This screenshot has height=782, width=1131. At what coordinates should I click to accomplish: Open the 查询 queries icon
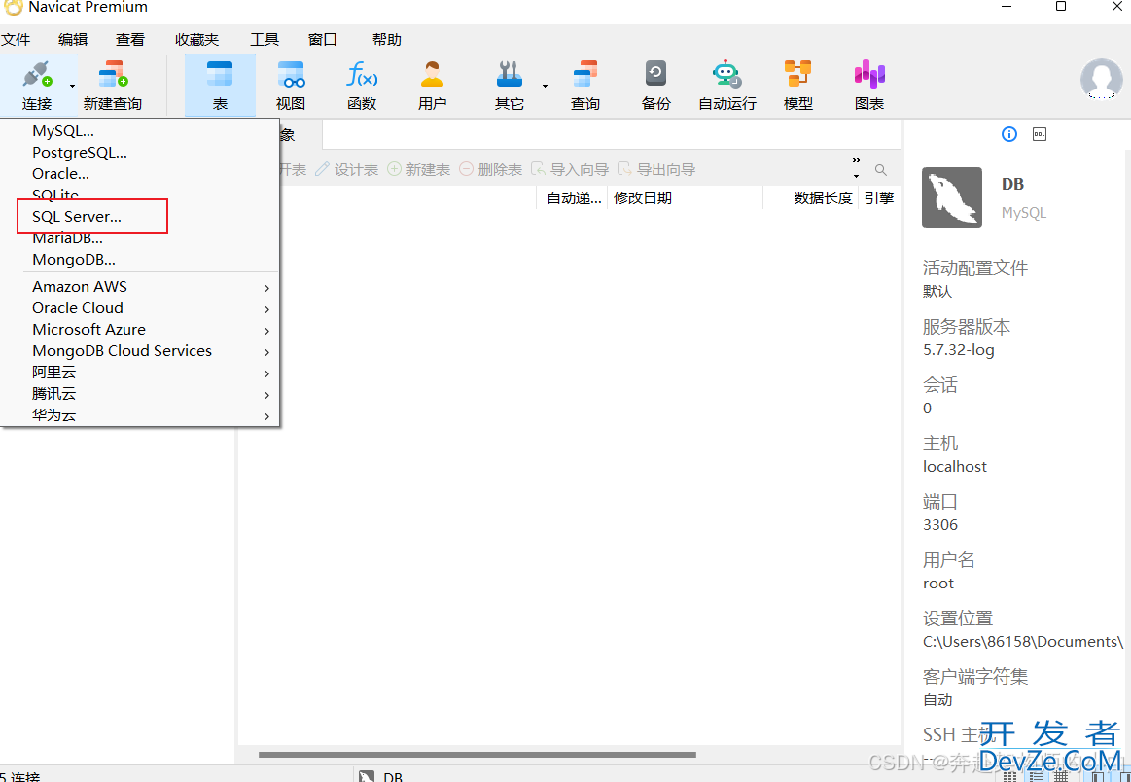click(x=585, y=74)
